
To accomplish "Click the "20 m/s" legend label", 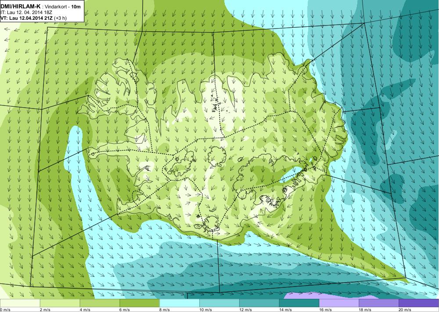I will click(405, 310).
